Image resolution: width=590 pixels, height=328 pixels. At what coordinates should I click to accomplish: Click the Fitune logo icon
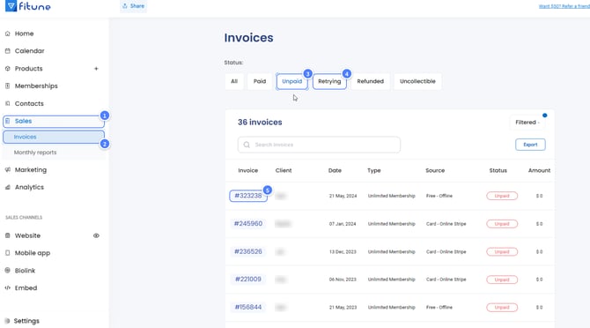point(11,5)
